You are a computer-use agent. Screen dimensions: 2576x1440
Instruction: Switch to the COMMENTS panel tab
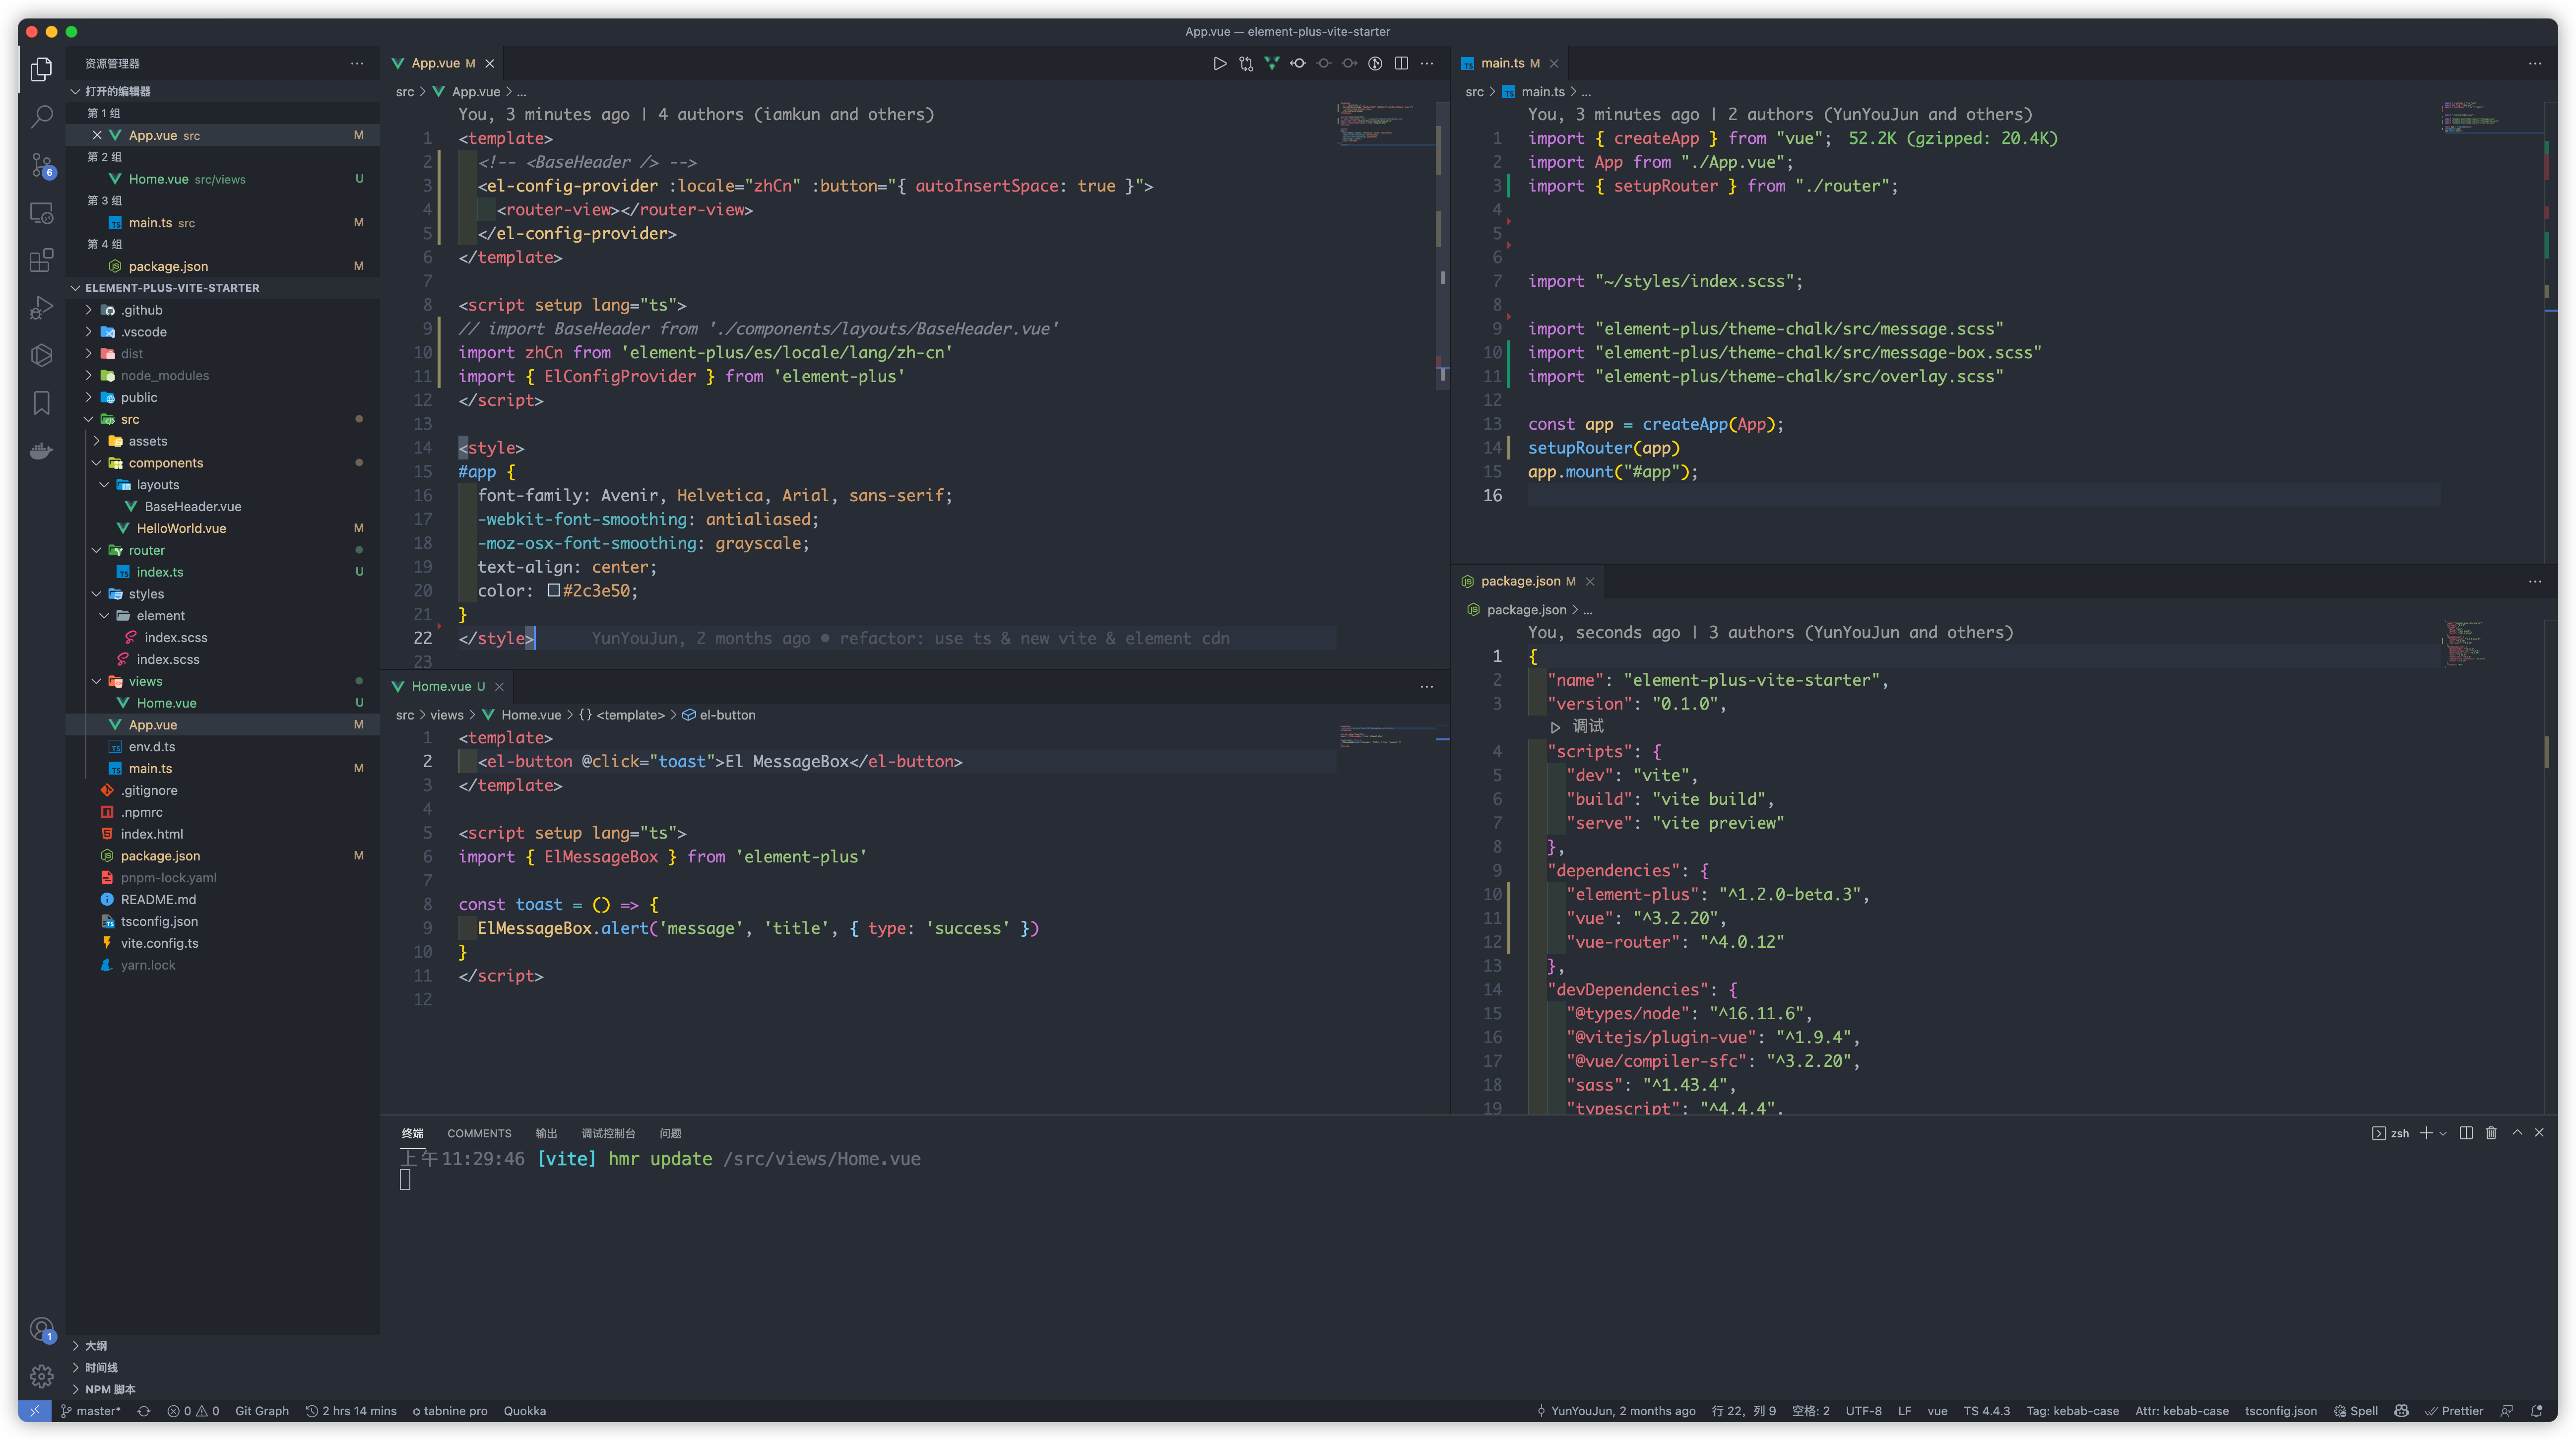[x=479, y=1133]
